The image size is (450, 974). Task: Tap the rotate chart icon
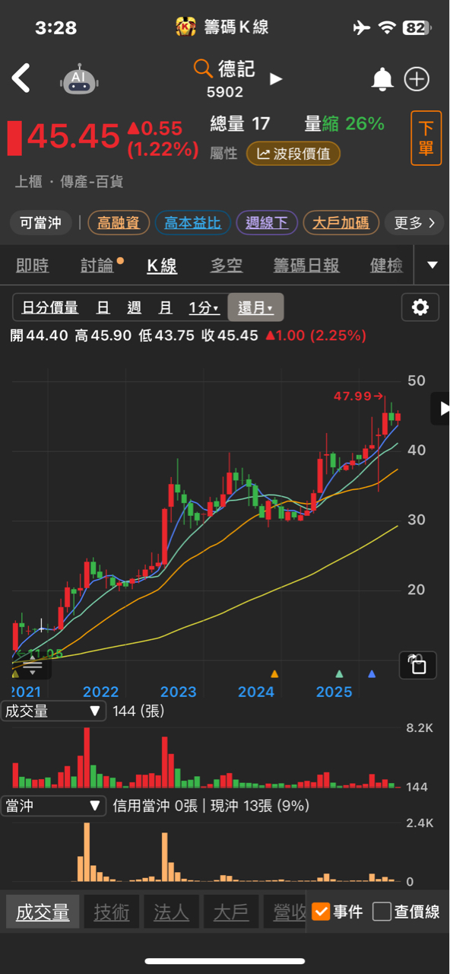pos(418,665)
